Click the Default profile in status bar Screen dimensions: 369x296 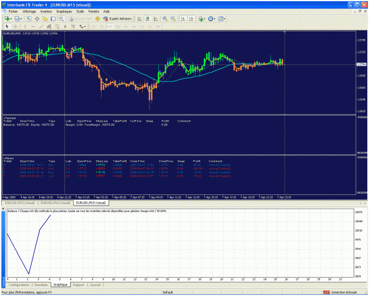coord(168,292)
